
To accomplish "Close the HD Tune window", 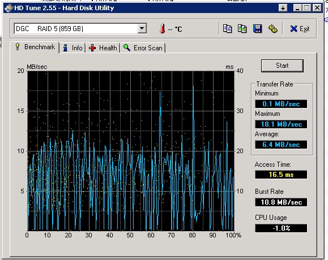I will (317, 8).
